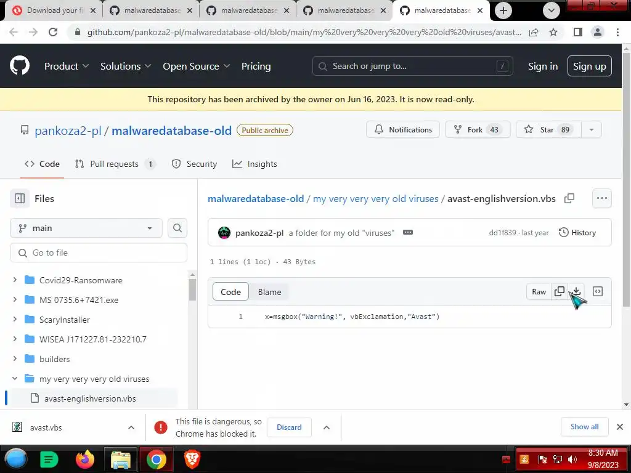Open the Security tab

(x=194, y=164)
